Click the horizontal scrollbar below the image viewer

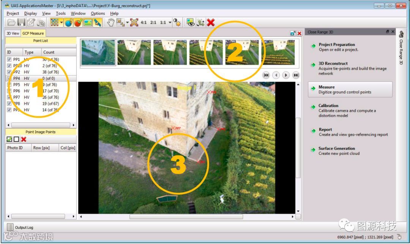[x=187, y=217]
